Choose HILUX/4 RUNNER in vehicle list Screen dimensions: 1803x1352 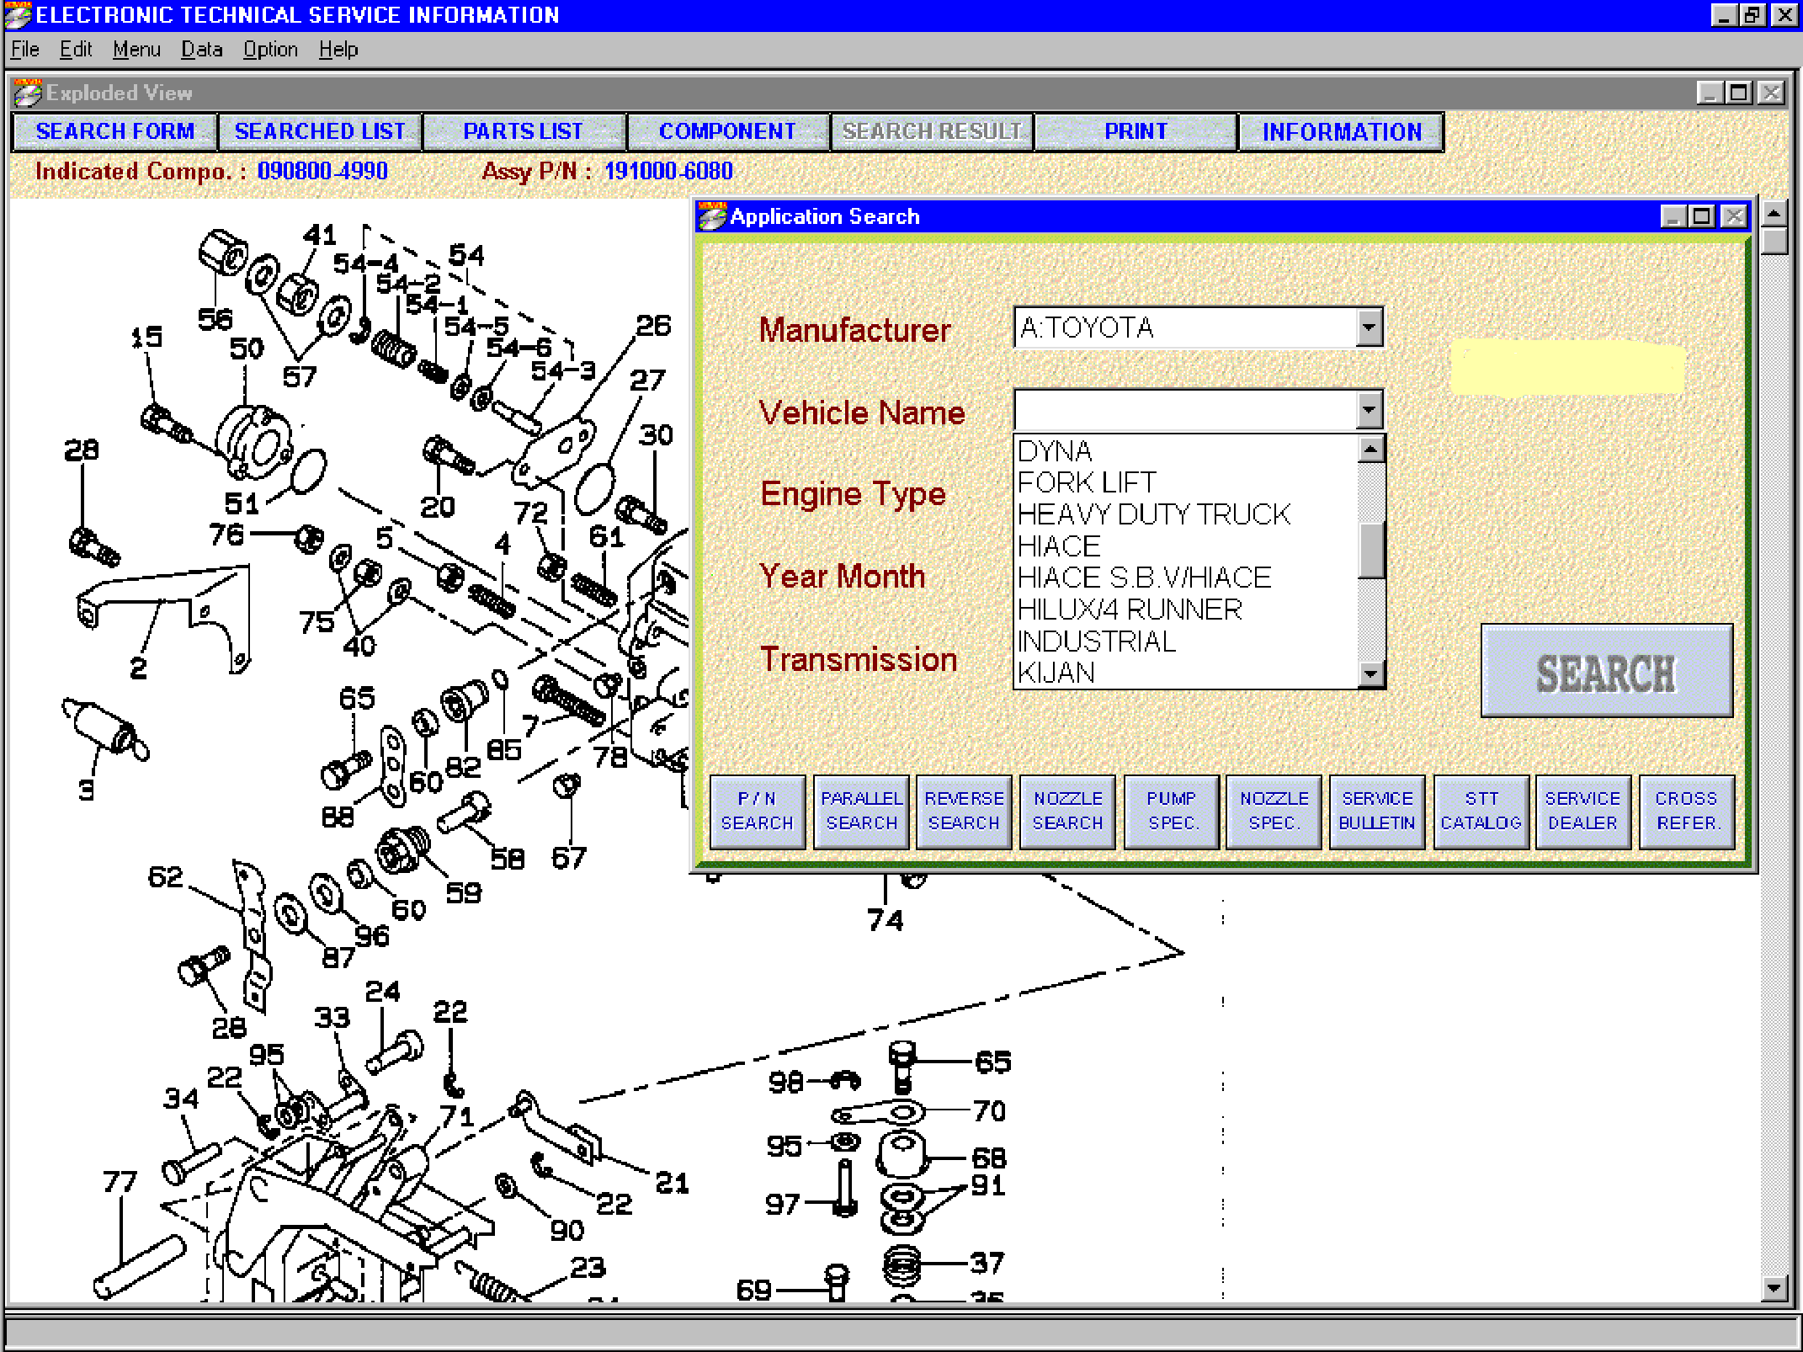pyautogui.click(x=1129, y=609)
